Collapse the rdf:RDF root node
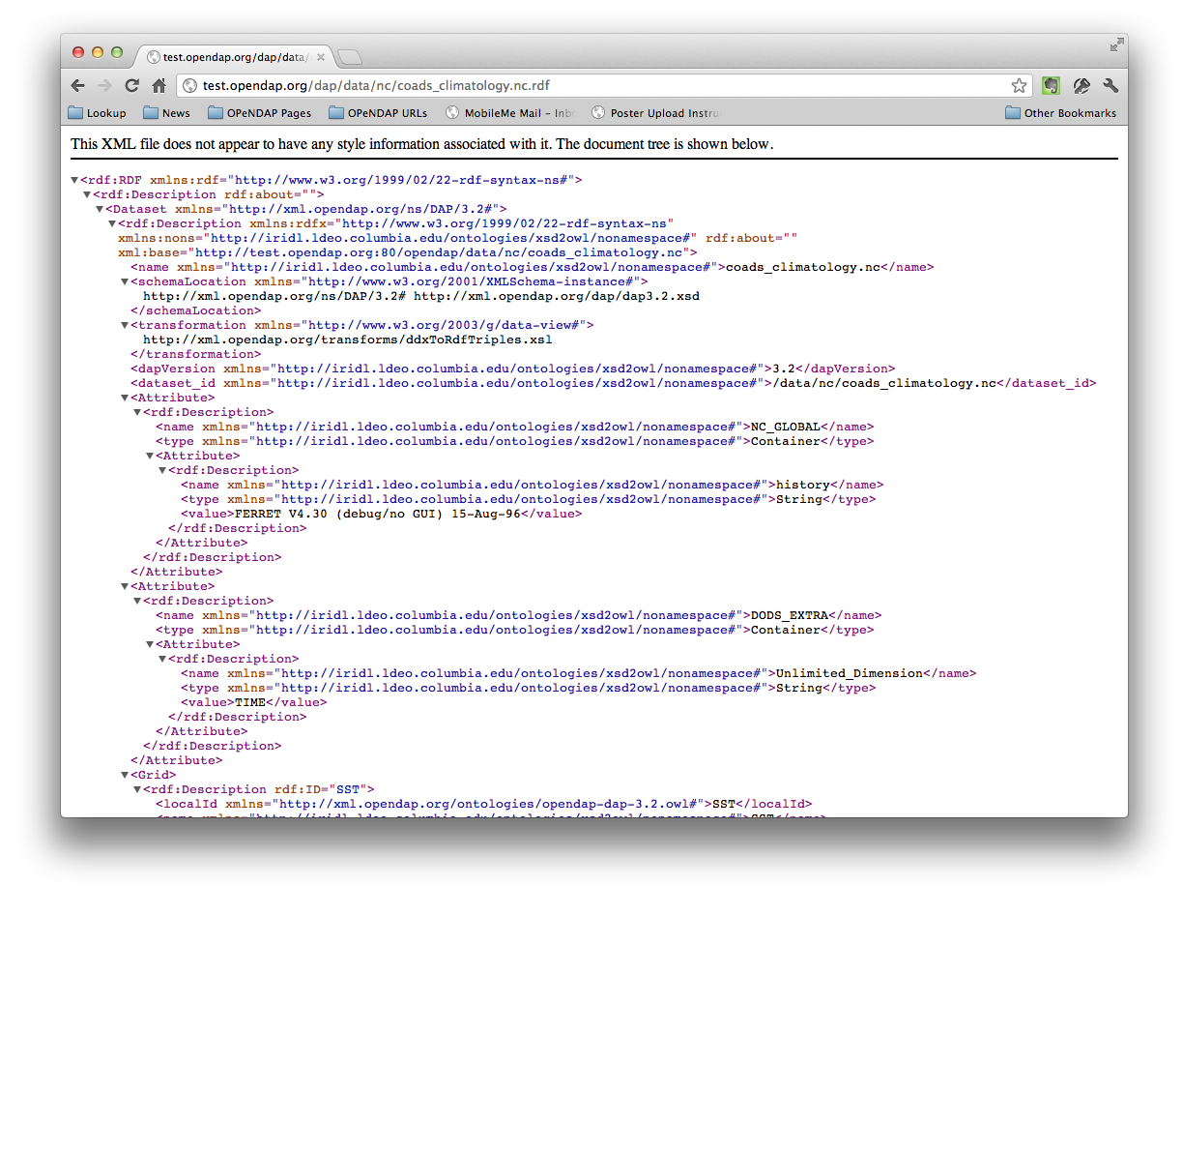Image resolution: width=1183 pixels, height=1152 pixels. [74, 180]
